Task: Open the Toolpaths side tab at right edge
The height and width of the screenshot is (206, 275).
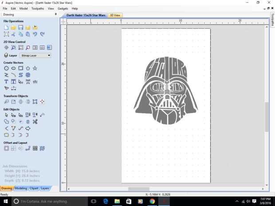Action: click(x=272, y=19)
